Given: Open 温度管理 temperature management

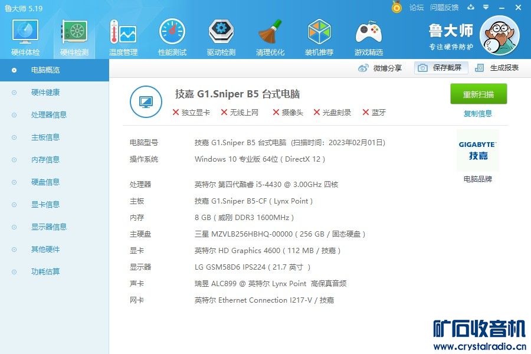Looking at the screenshot, I should (123, 37).
